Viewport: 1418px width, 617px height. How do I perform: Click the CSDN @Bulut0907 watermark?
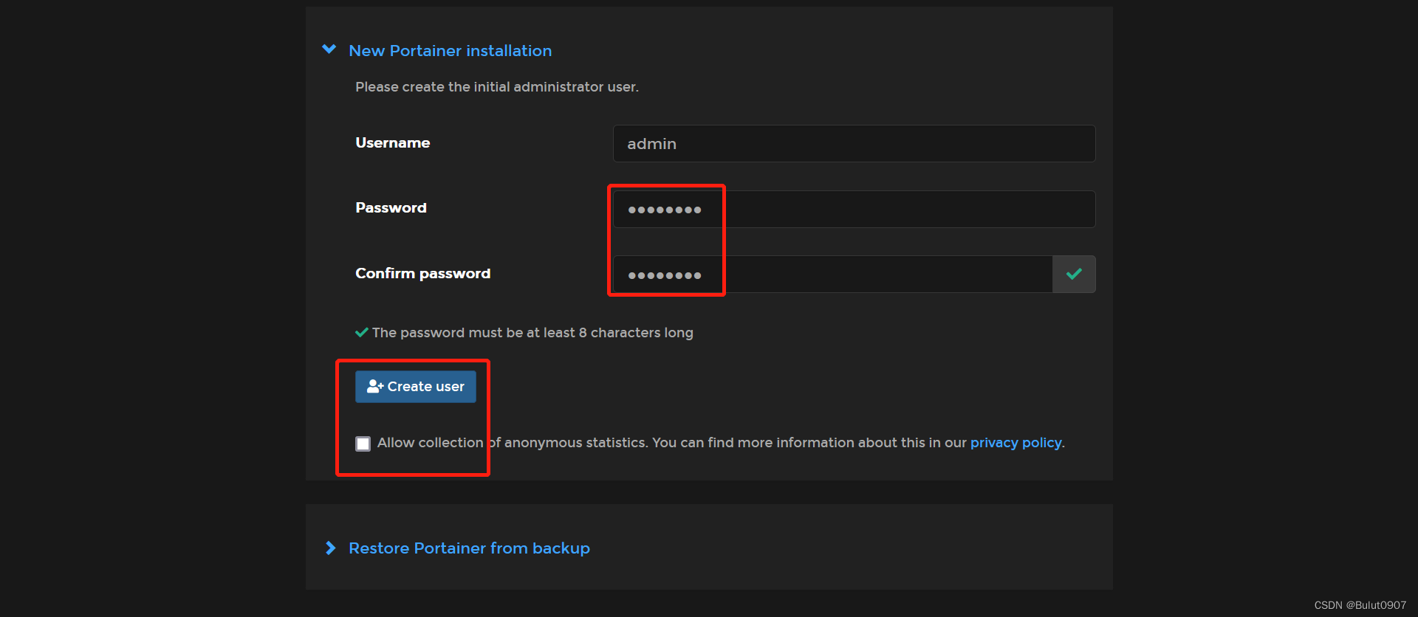click(1360, 605)
